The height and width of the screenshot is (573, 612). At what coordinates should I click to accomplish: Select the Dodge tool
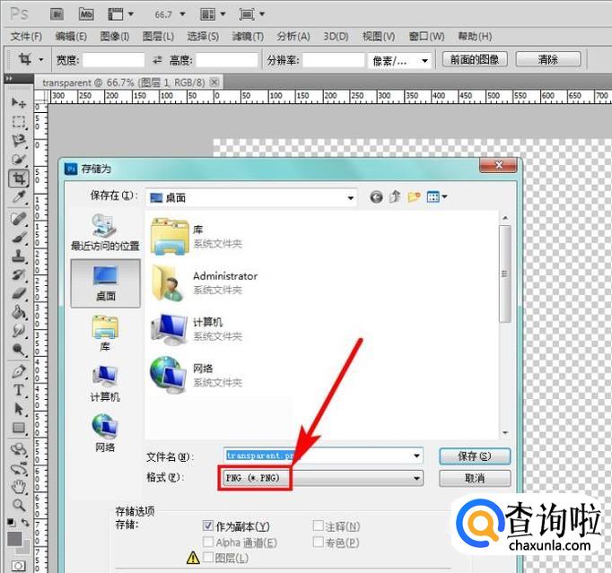[18, 350]
